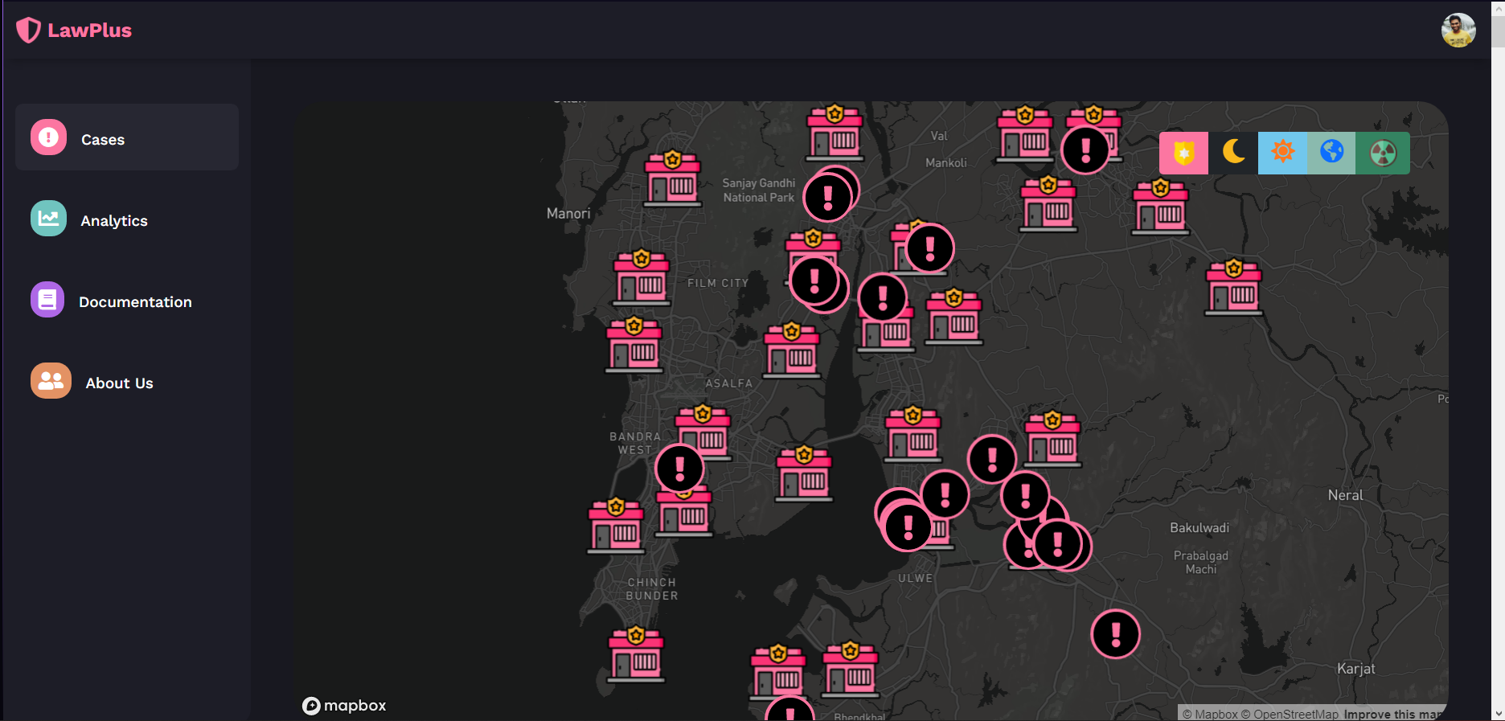Switch map to sun light style
The width and height of the screenshot is (1505, 721).
coord(1282,153)
